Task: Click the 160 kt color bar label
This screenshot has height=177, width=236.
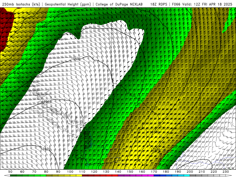Action: [x=142, y=172]
